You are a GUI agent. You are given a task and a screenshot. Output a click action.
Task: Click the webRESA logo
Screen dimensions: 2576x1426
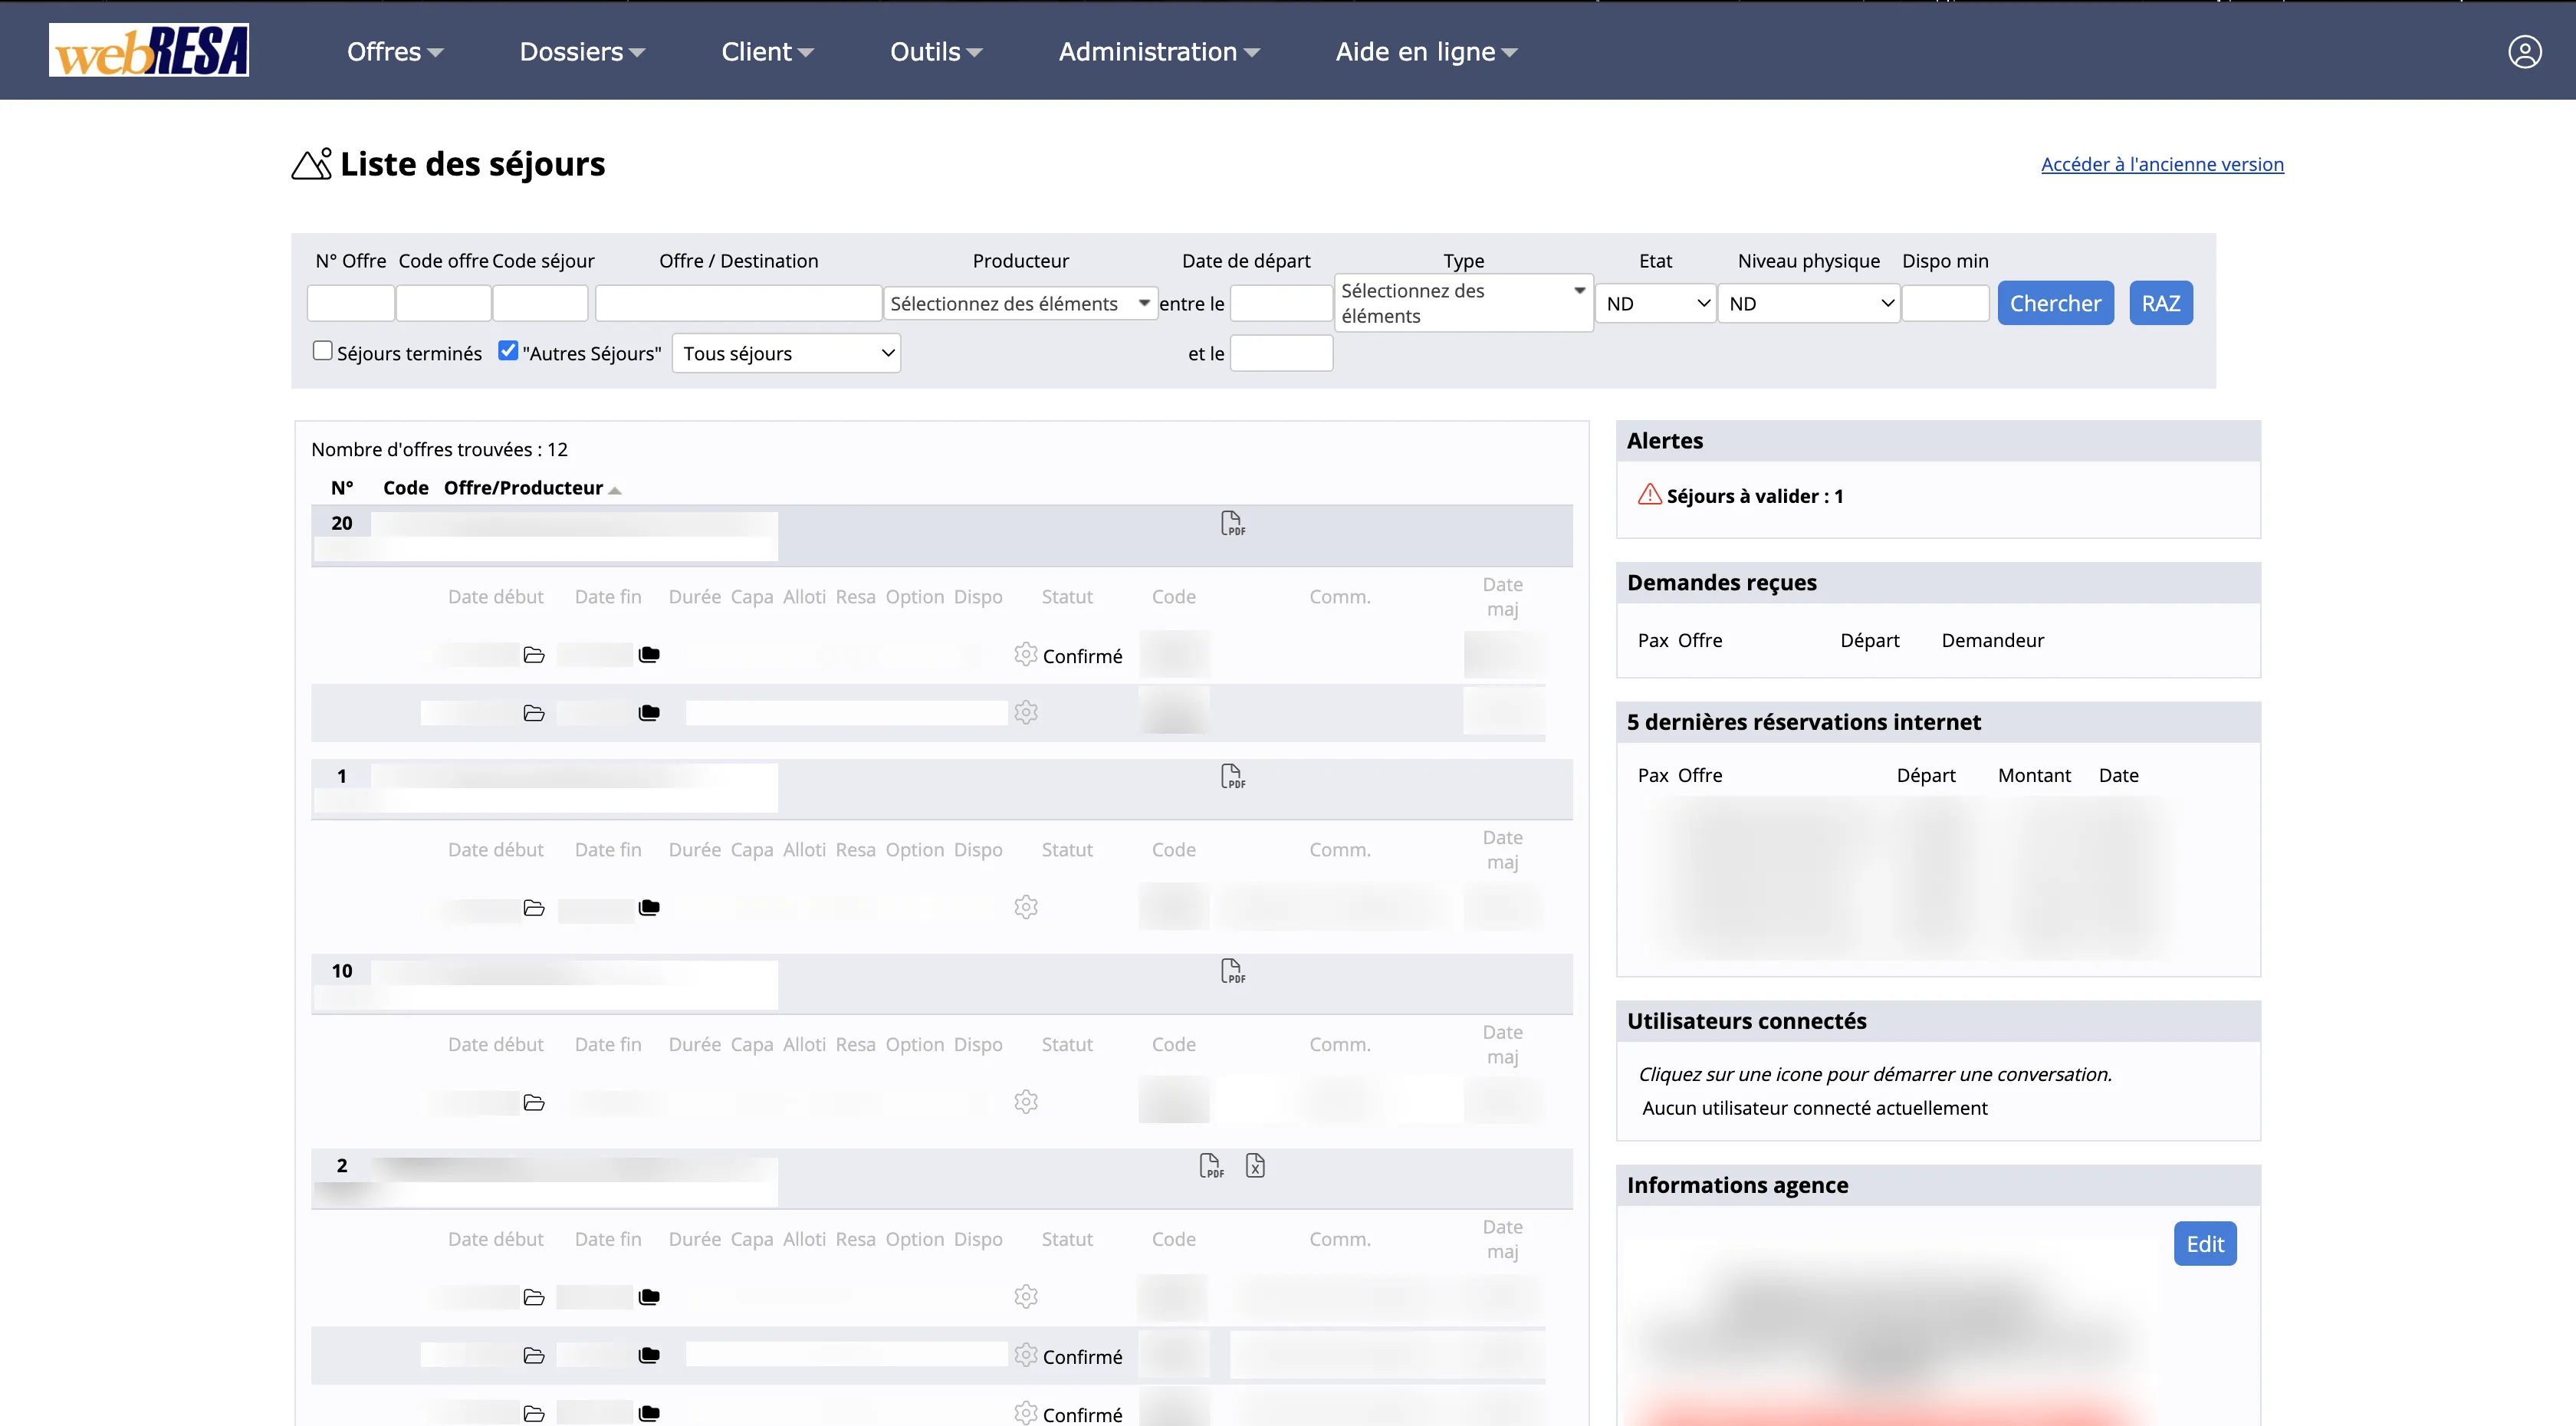pos(149,50)
